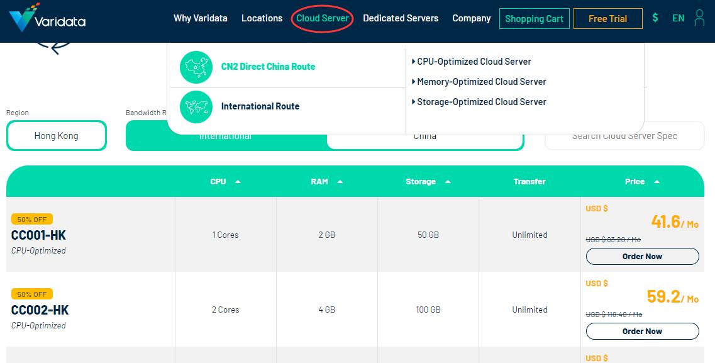The width and height of the screenshot is (715, 363).
Task: Click the CC001-HK plan name
Action: coord(39,235)
